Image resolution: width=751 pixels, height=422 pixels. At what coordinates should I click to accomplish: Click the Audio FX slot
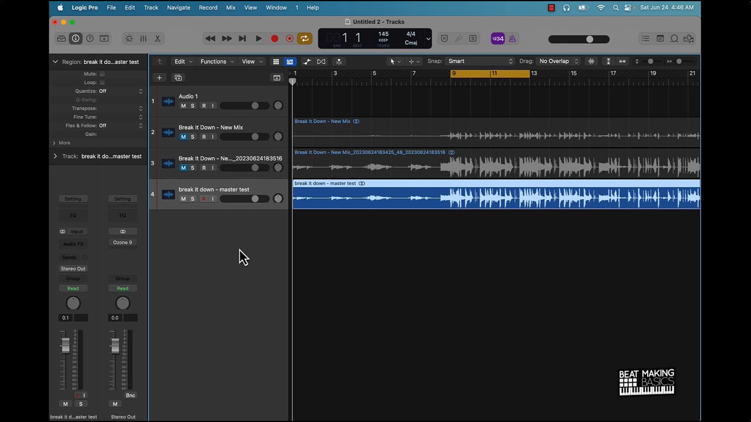tap(73, 244)
